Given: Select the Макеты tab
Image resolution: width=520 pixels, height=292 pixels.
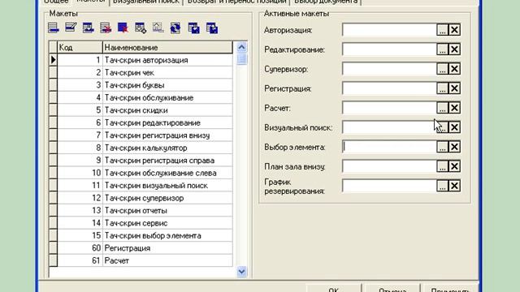Looking at the screenshot, I should click(x=90, y=2).
